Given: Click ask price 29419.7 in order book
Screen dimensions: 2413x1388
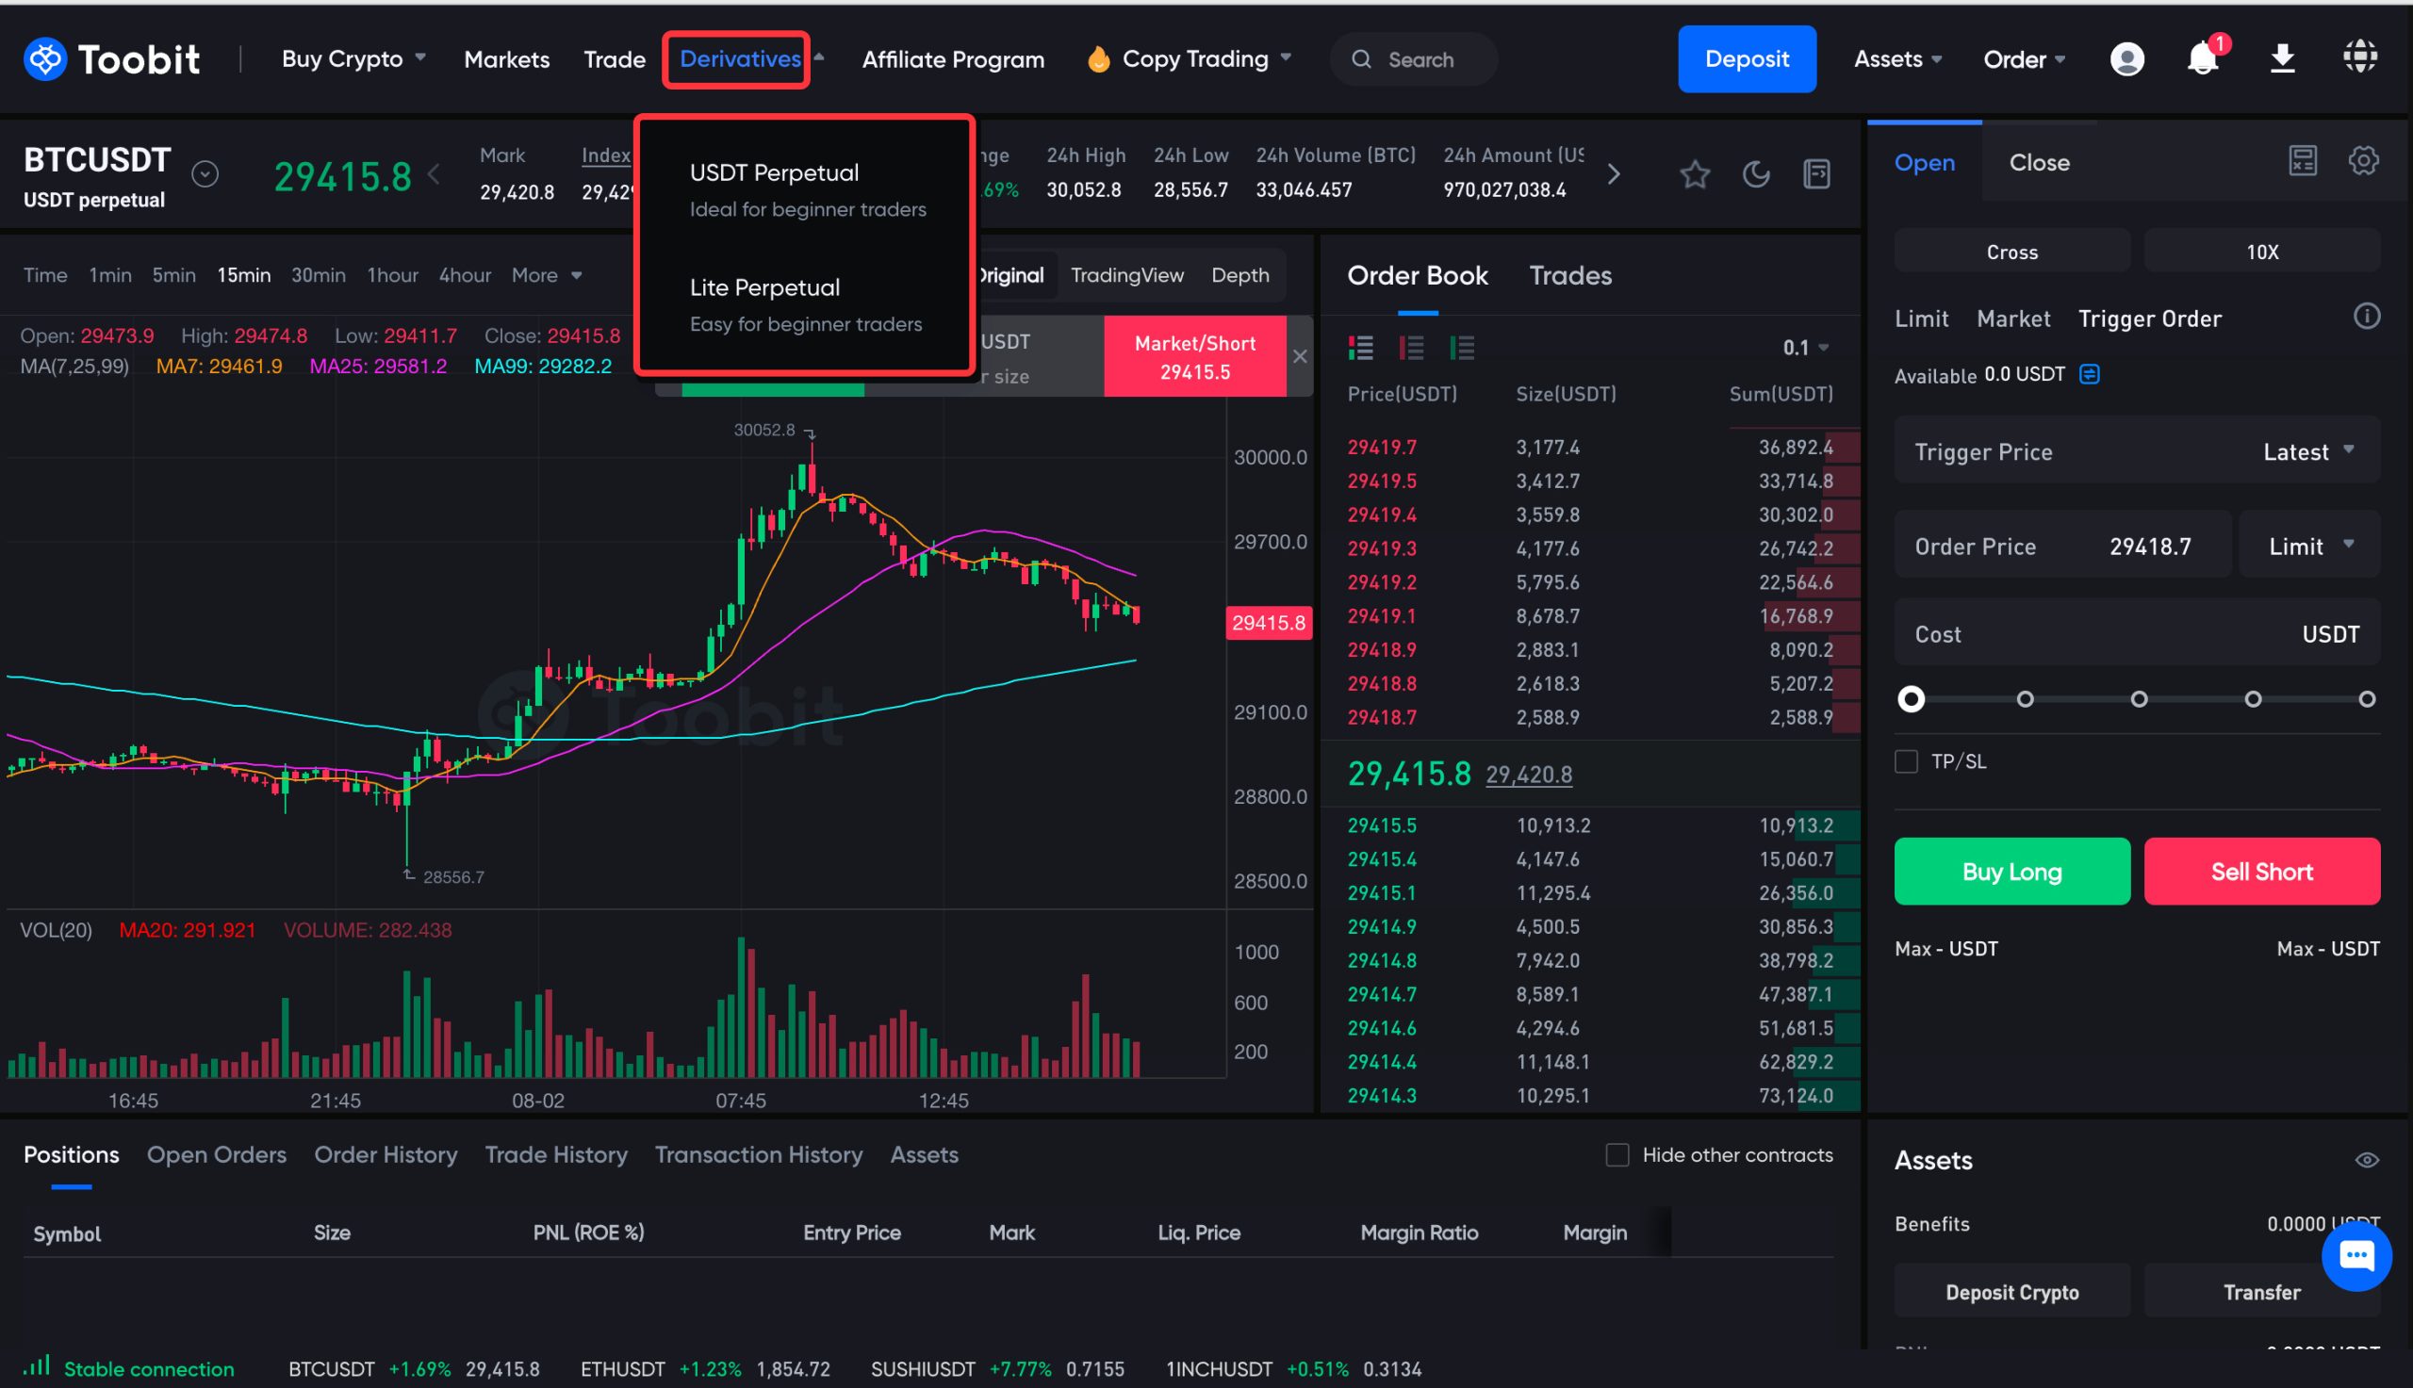Looking at the screenshot, I should coord(1382,447).
